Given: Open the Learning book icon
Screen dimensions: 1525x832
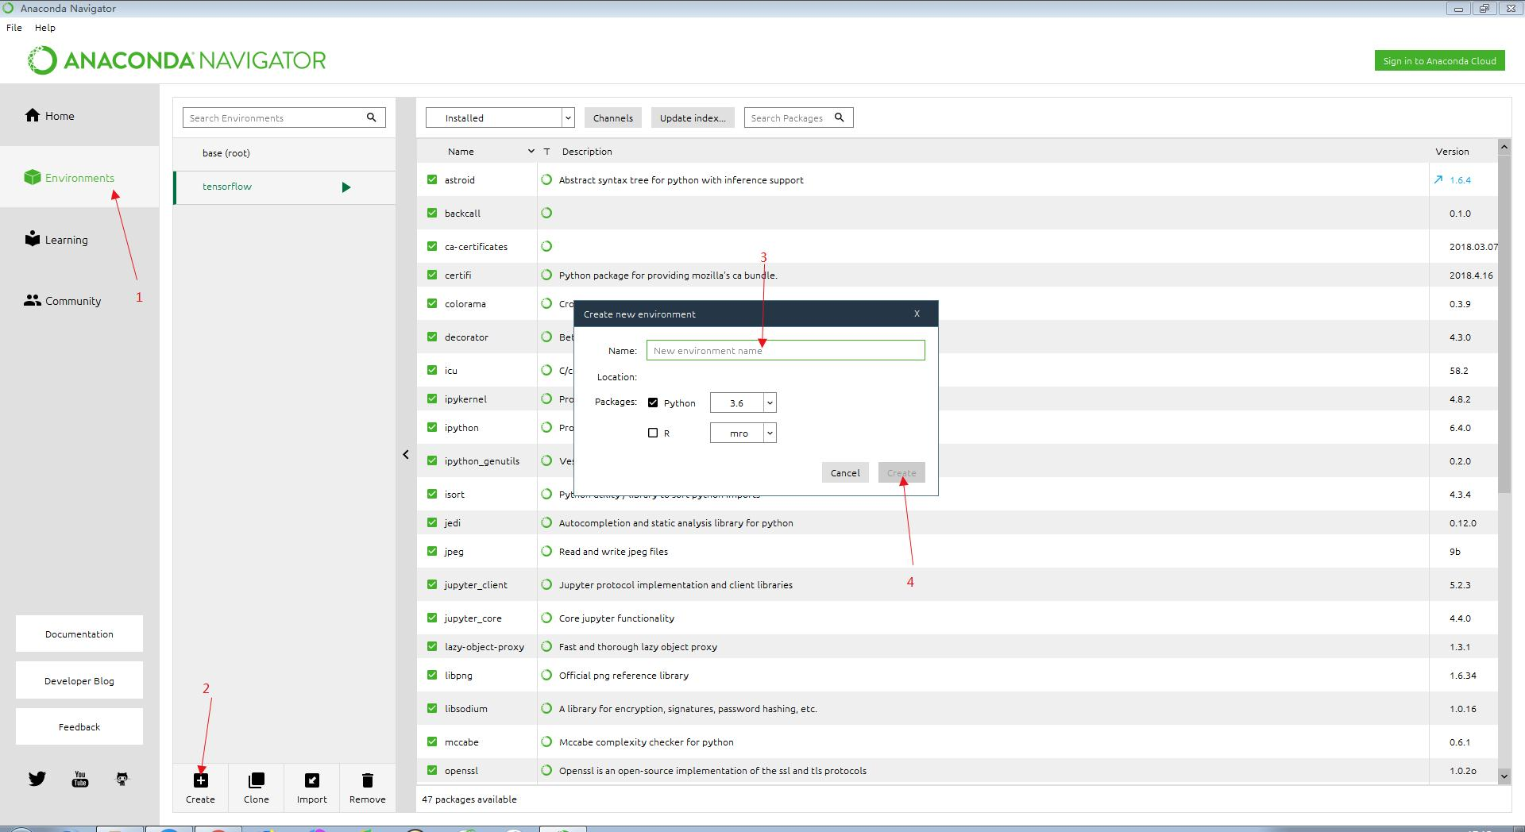Looking at the screenshot, I should 32,239.
